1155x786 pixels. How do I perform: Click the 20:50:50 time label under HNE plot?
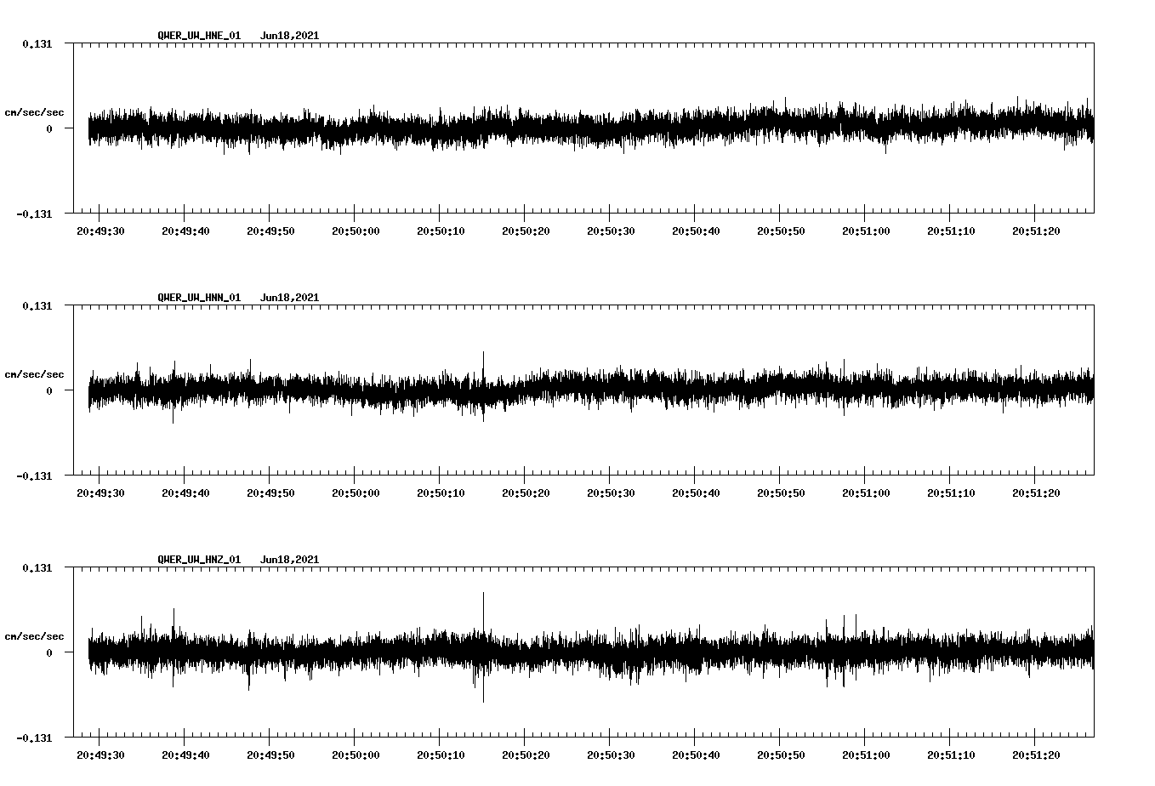(x=781, y=231)
